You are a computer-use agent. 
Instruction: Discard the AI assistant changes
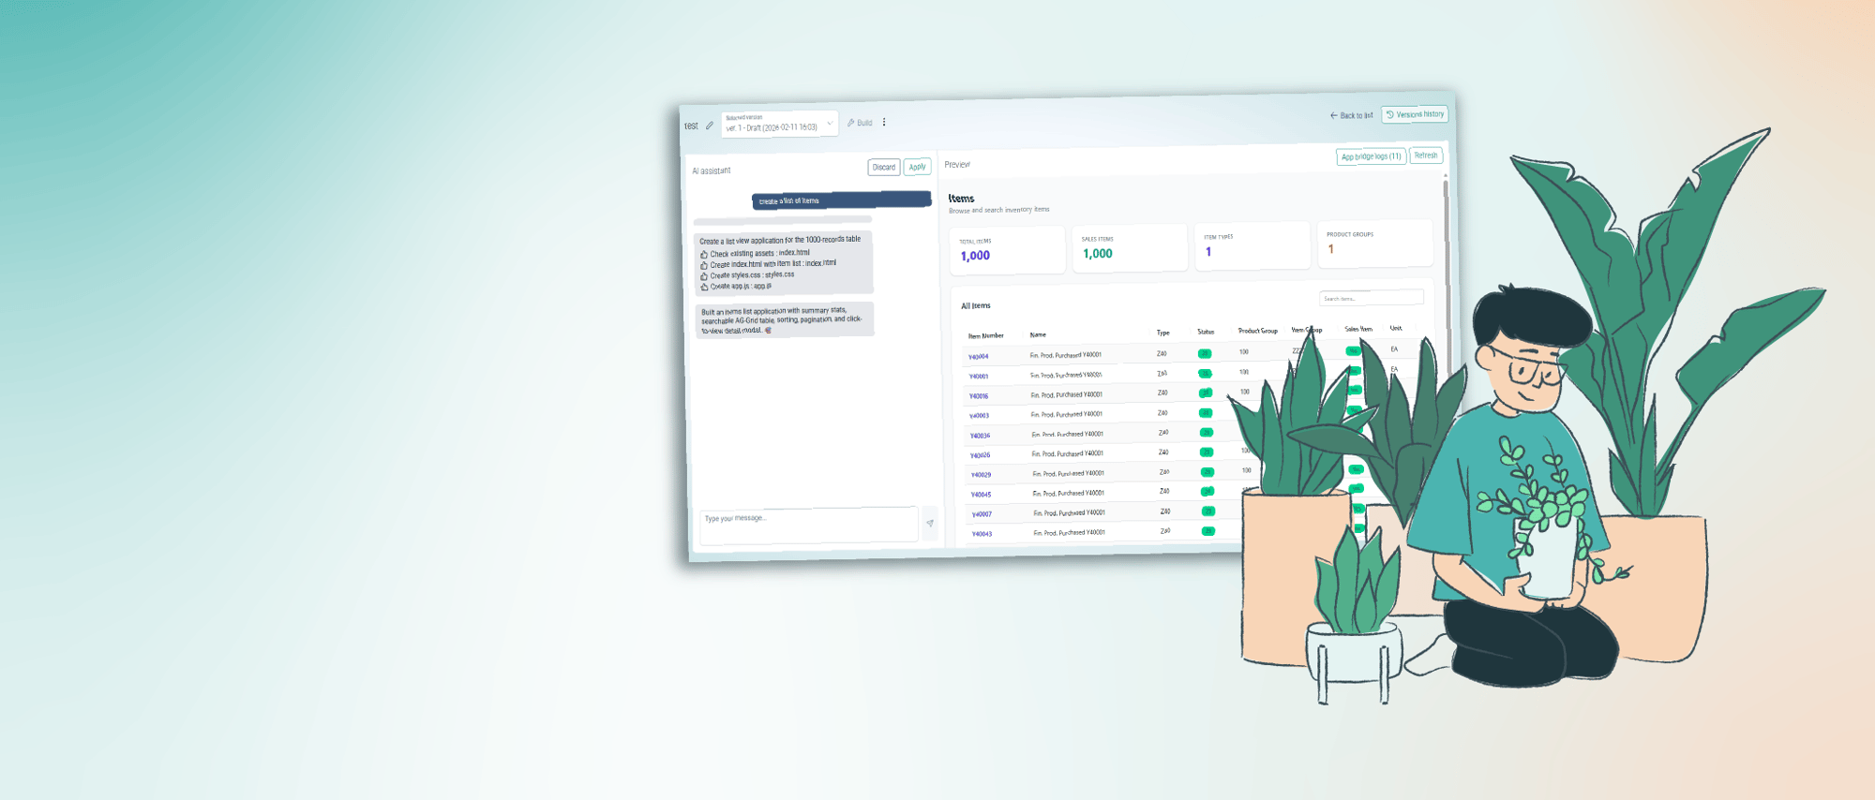(883, 168)
